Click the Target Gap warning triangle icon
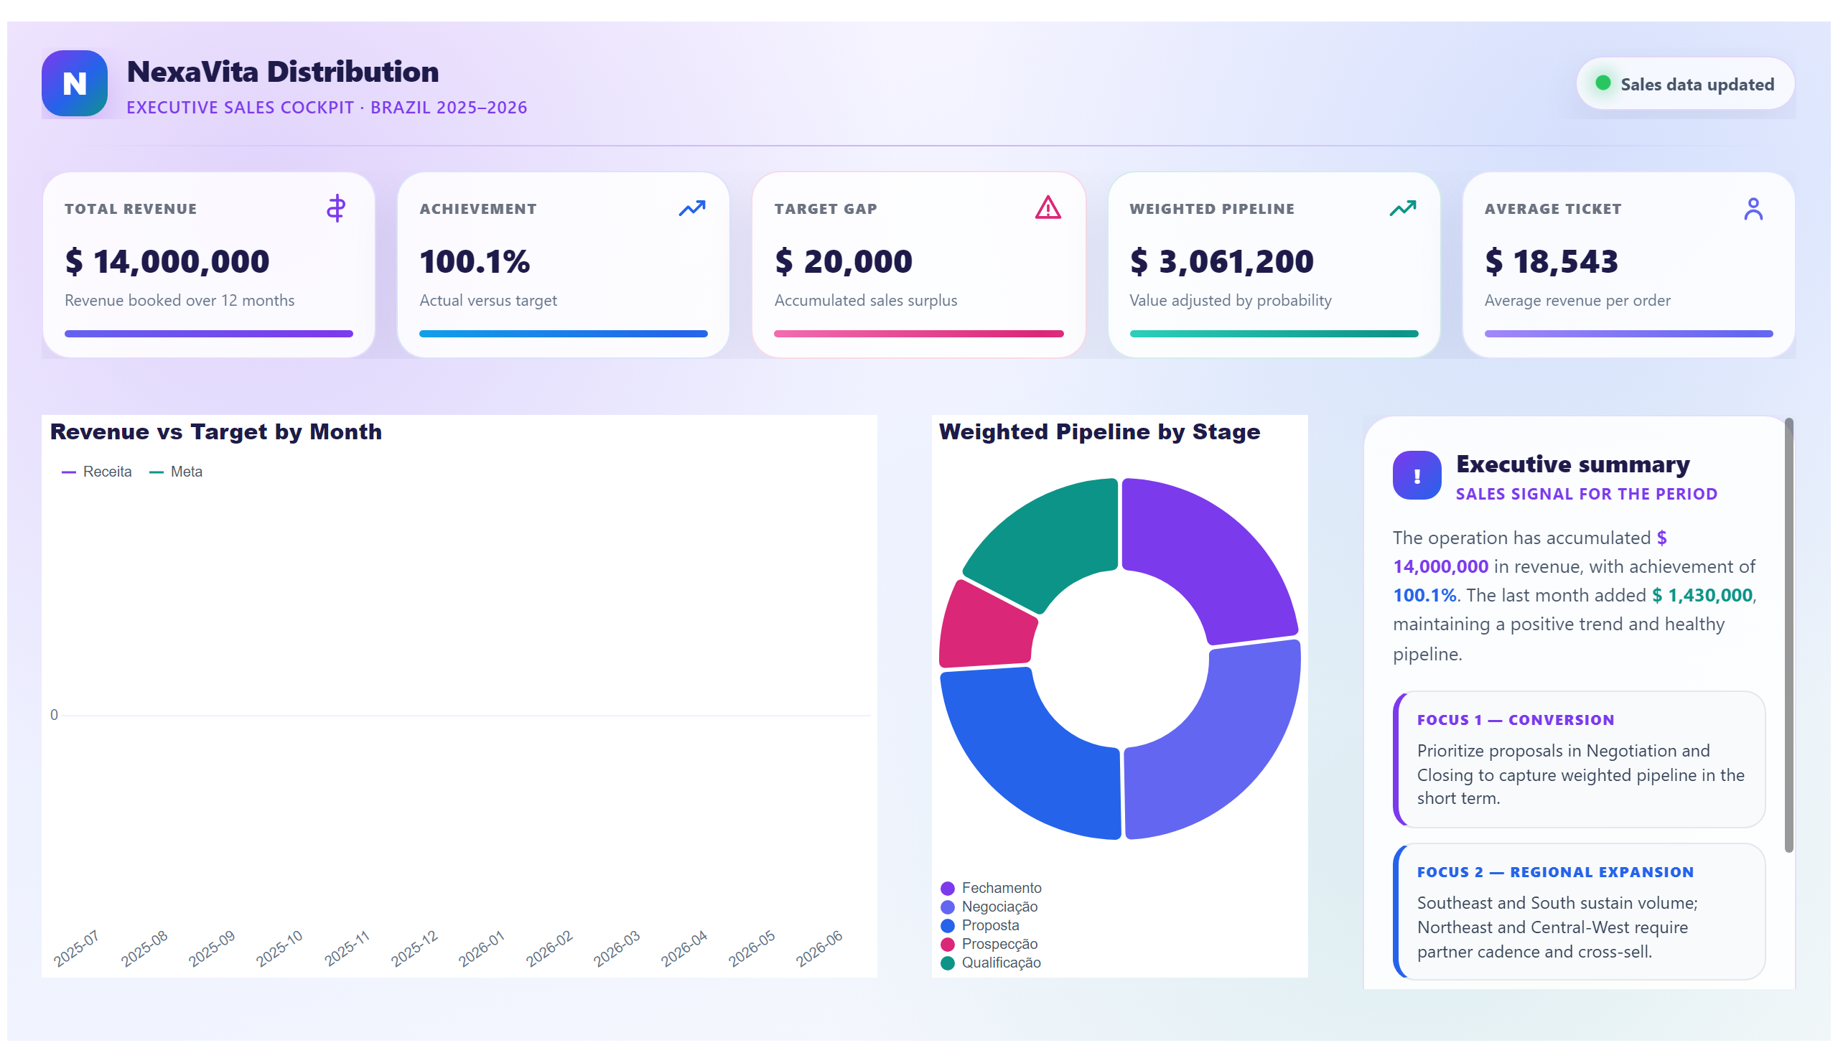Viewport: 1838px width, 1048px height. pos(1048,208)
